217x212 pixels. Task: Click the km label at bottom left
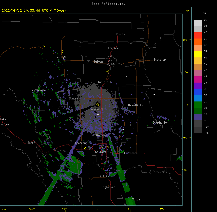pos(4,209)
